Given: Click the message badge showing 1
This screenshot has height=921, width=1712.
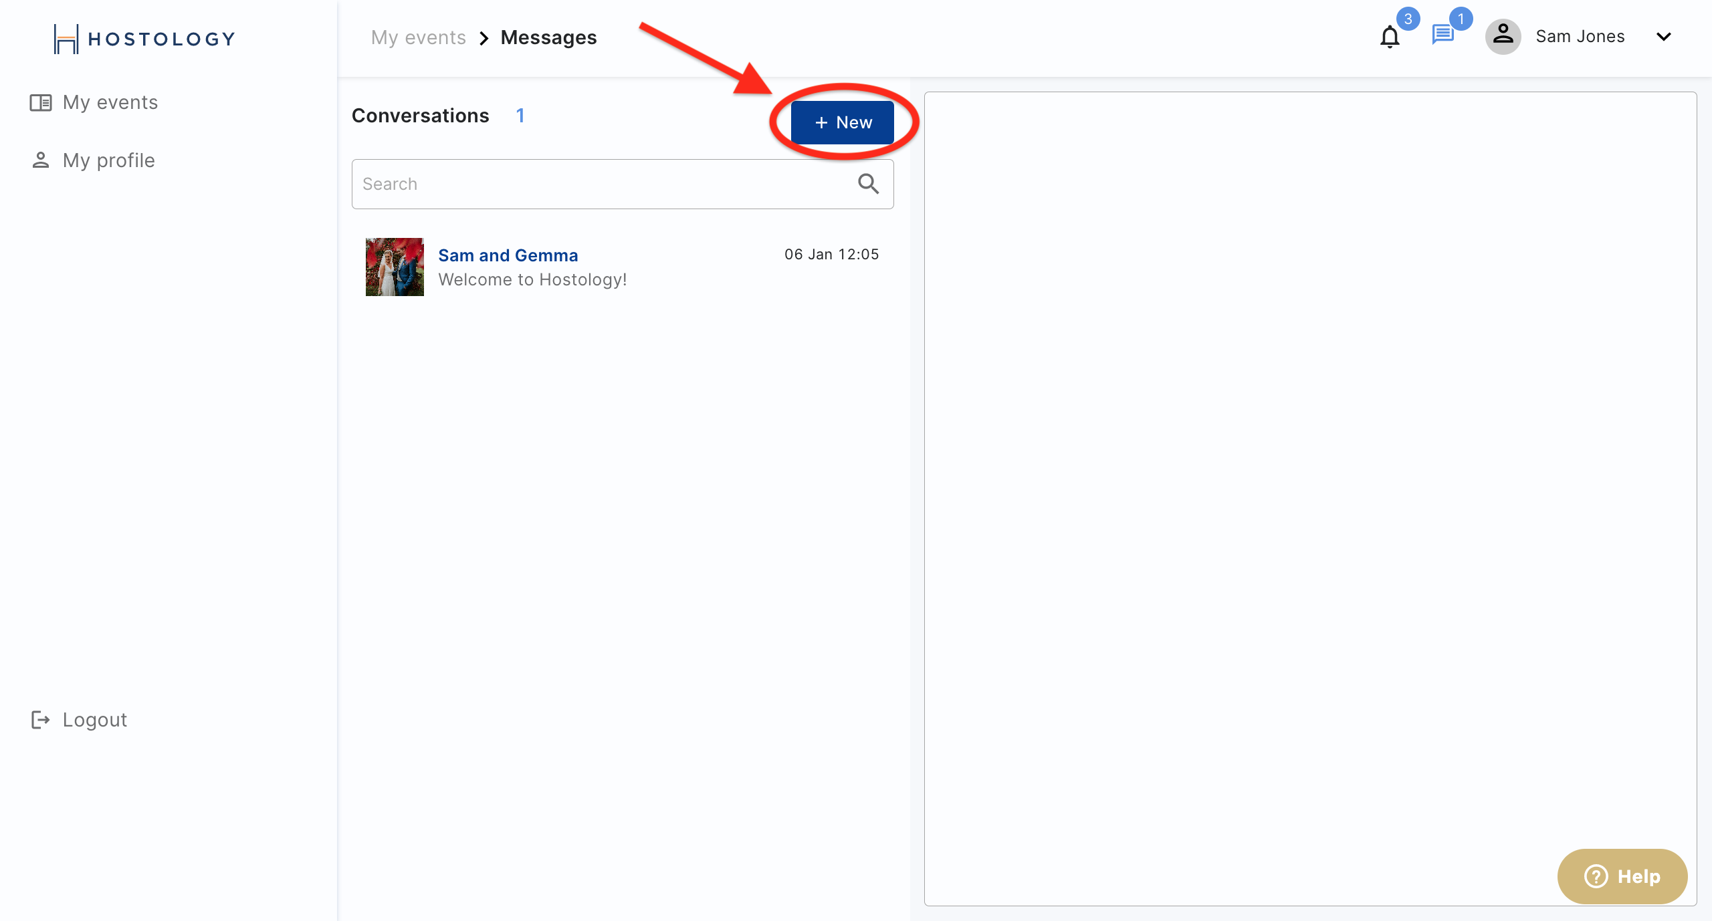Looking at the screenshot, I should [x=1461, y=19].
